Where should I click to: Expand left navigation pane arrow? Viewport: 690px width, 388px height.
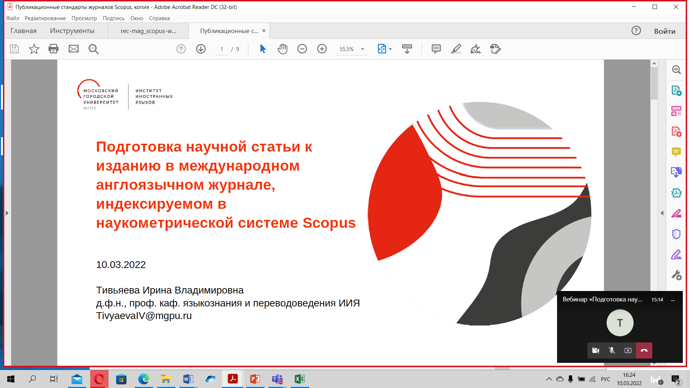click(x=7, y=213)
